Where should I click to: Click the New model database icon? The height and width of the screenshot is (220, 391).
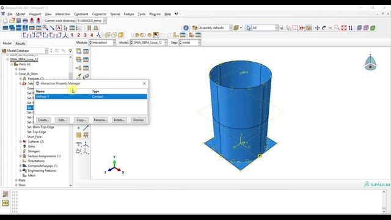[5, 21]
